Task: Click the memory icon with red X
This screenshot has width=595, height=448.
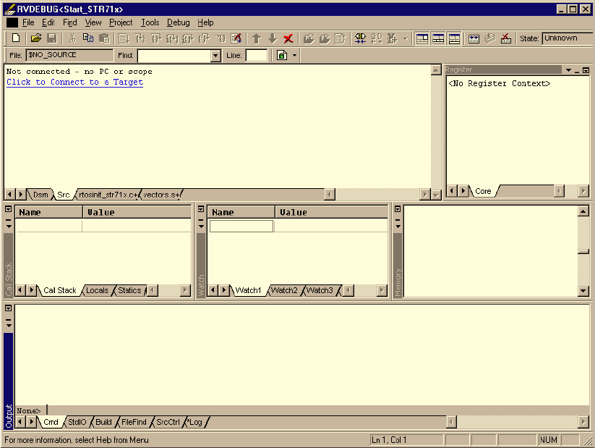Action: (x=506, y=38)
